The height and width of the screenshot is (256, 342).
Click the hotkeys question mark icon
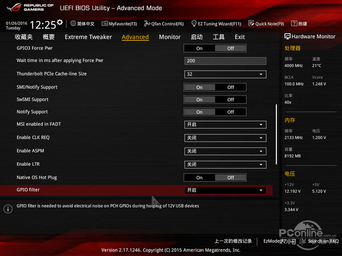[x=294, y=23]
